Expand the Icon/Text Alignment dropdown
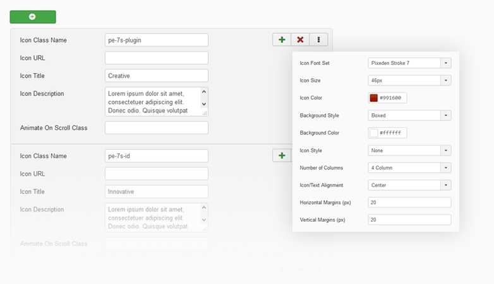Screen dimensions: 494x284 tap(409, 185)
